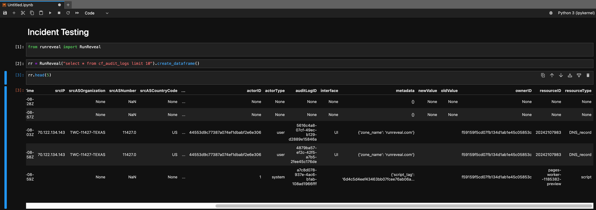Viewport: 596px width, 210px height.
Task: Delete cell 3 using the trash icon
Action: (588, 75)
